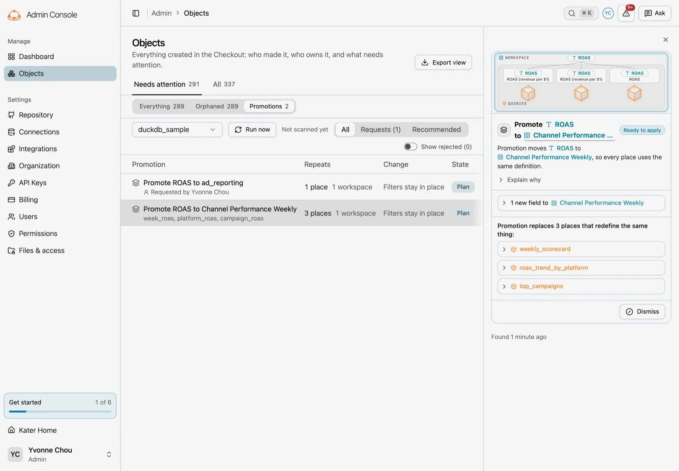The width and height of the screenshot is (679, 471).
Task: Open Users page
Action: coord(60,217)
